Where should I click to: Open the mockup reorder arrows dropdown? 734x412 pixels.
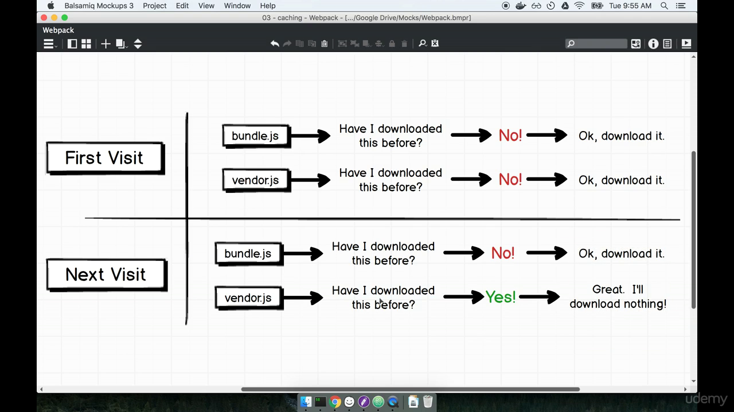[x=138, y=43]
